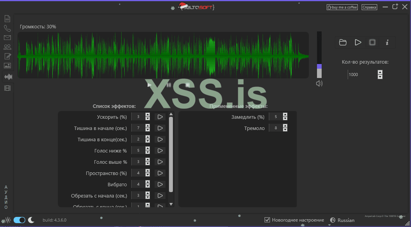Increase the Тишина в конце value
This screenshot has height=227, width=411.
(x=148, y=137)
